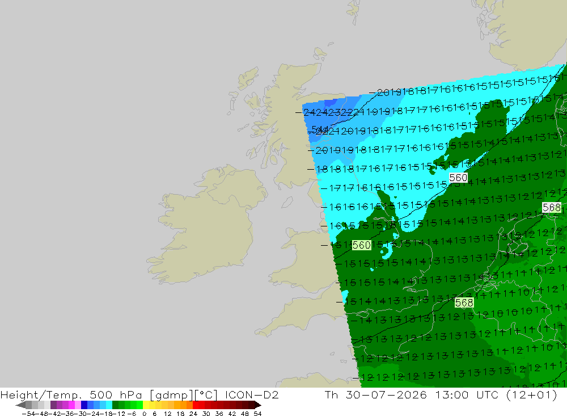The width and height of the screenshot is (567, 416).
Task: Click the forecast step label (12+01)
Action: tap(532, 395)
